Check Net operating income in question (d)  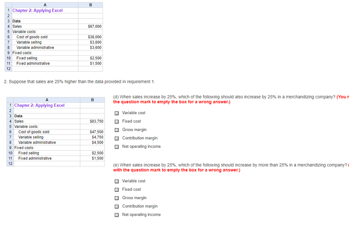coord(117,146)
